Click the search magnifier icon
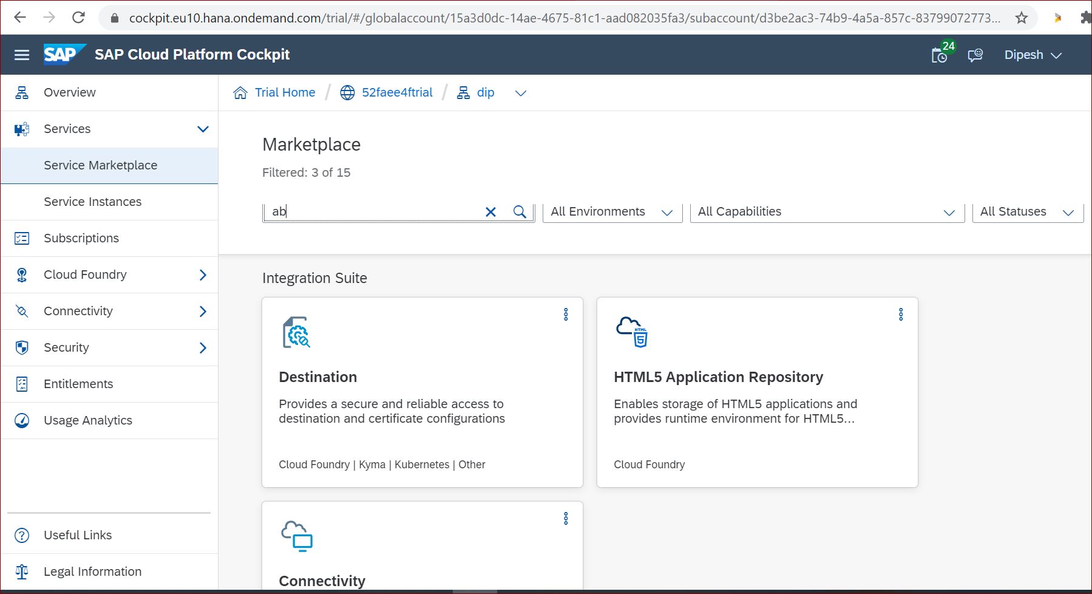This screenshot has height=594, width=1092. (519, 211)
